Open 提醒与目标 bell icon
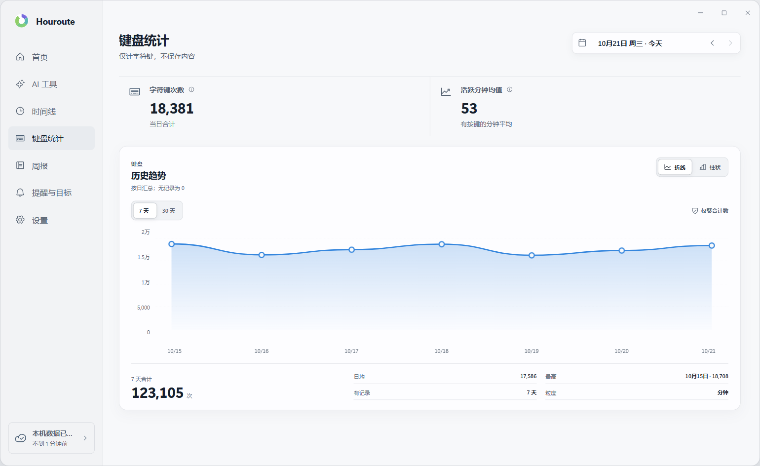 coord(20,193)
